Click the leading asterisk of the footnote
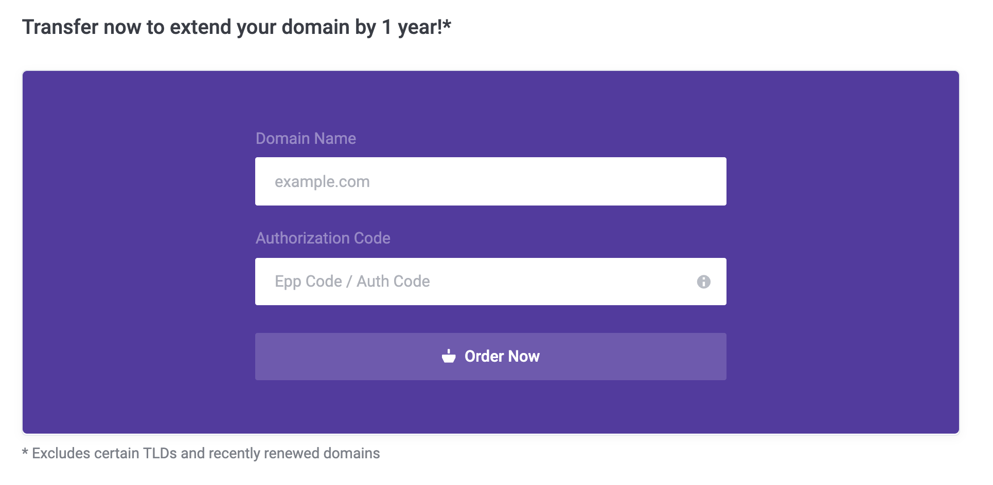This screenshot has width=993, height=485. click(25, 453)
